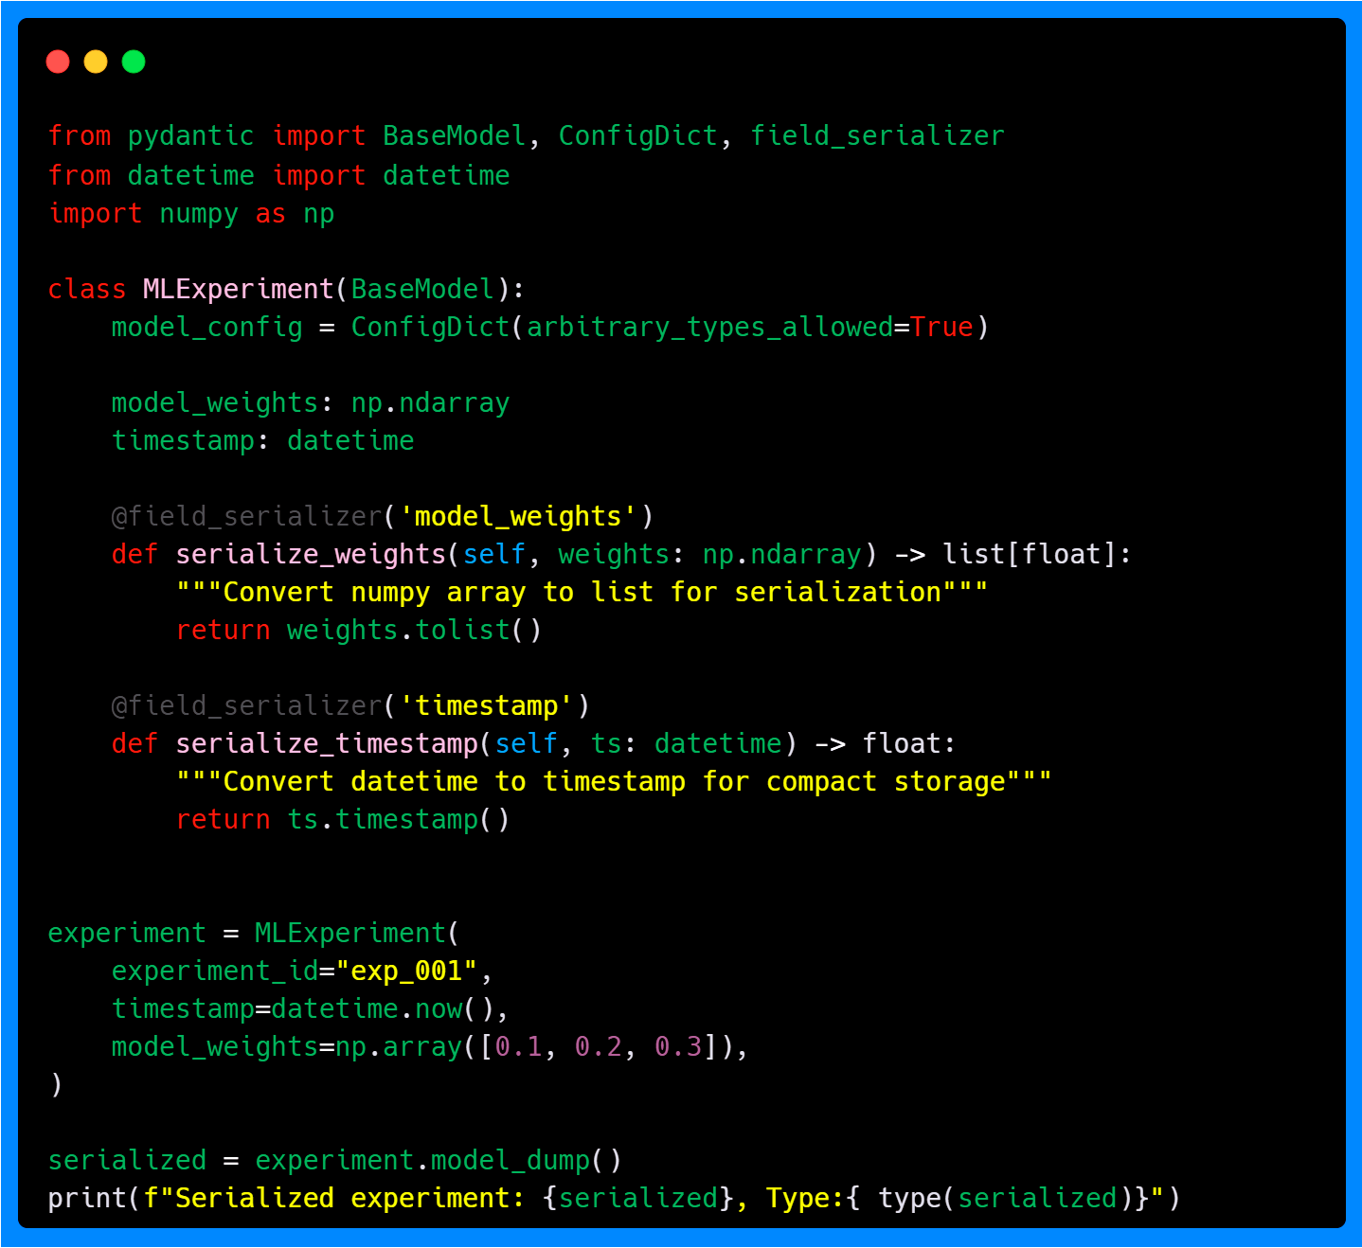Select the pydantic import statement

point(526,135)
